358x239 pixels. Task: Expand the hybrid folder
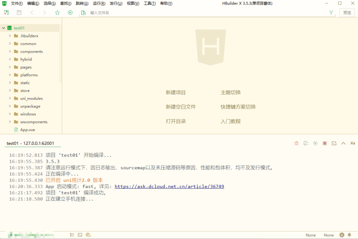10,59
